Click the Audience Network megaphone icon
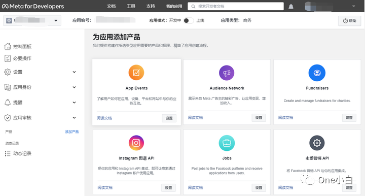The image size is (365, 196). [x=227, y=73]
